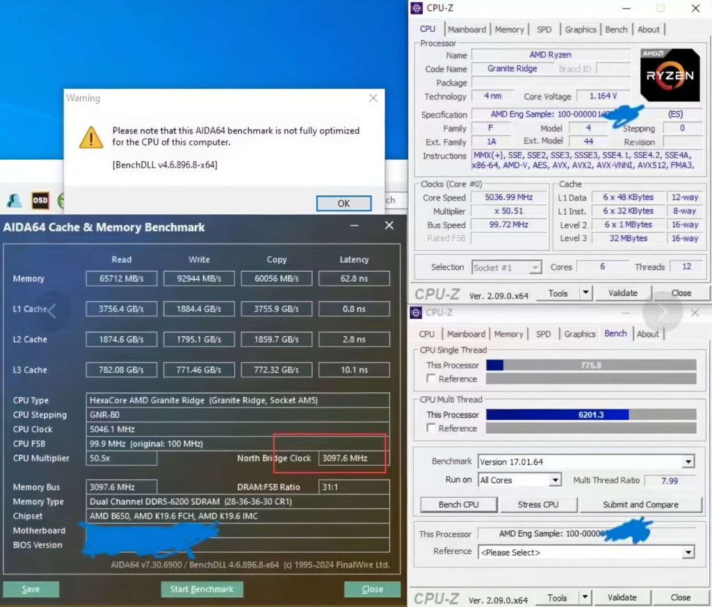Confirm the warning with OK

[x=343, y=204]
